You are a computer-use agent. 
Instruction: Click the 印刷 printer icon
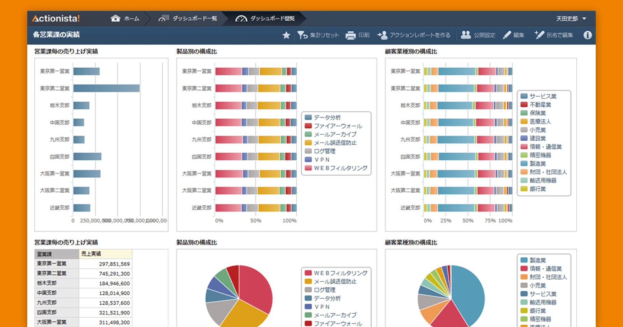click(x=350, y=35)
